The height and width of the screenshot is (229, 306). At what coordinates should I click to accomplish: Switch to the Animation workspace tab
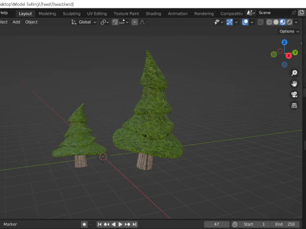pos(178,13)
